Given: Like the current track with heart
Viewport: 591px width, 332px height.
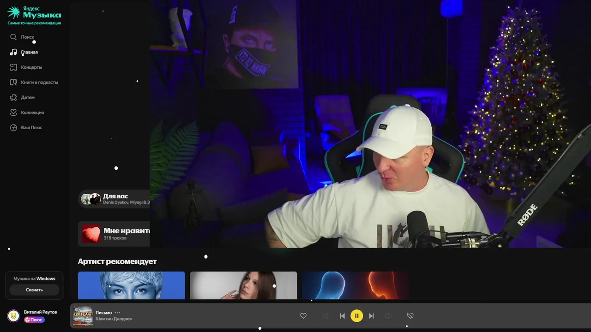Looking at the screenshot, I should point(303,316).
